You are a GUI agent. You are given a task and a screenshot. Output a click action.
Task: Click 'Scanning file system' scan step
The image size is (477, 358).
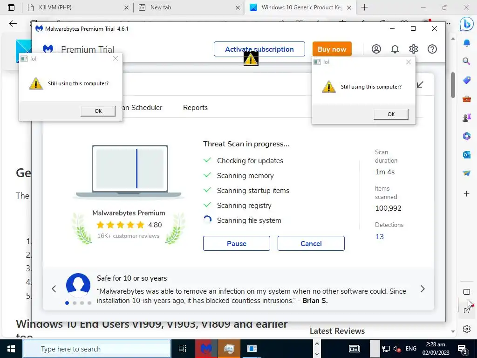pyautogui.click(x=249, y=220)
